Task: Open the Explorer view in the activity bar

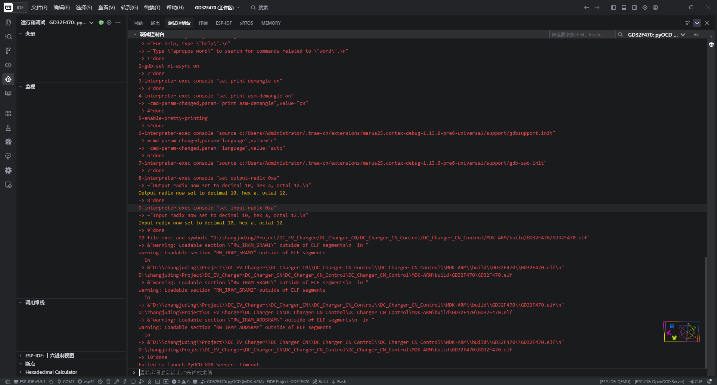Action: pyautogui.click(x=8, y=22)
